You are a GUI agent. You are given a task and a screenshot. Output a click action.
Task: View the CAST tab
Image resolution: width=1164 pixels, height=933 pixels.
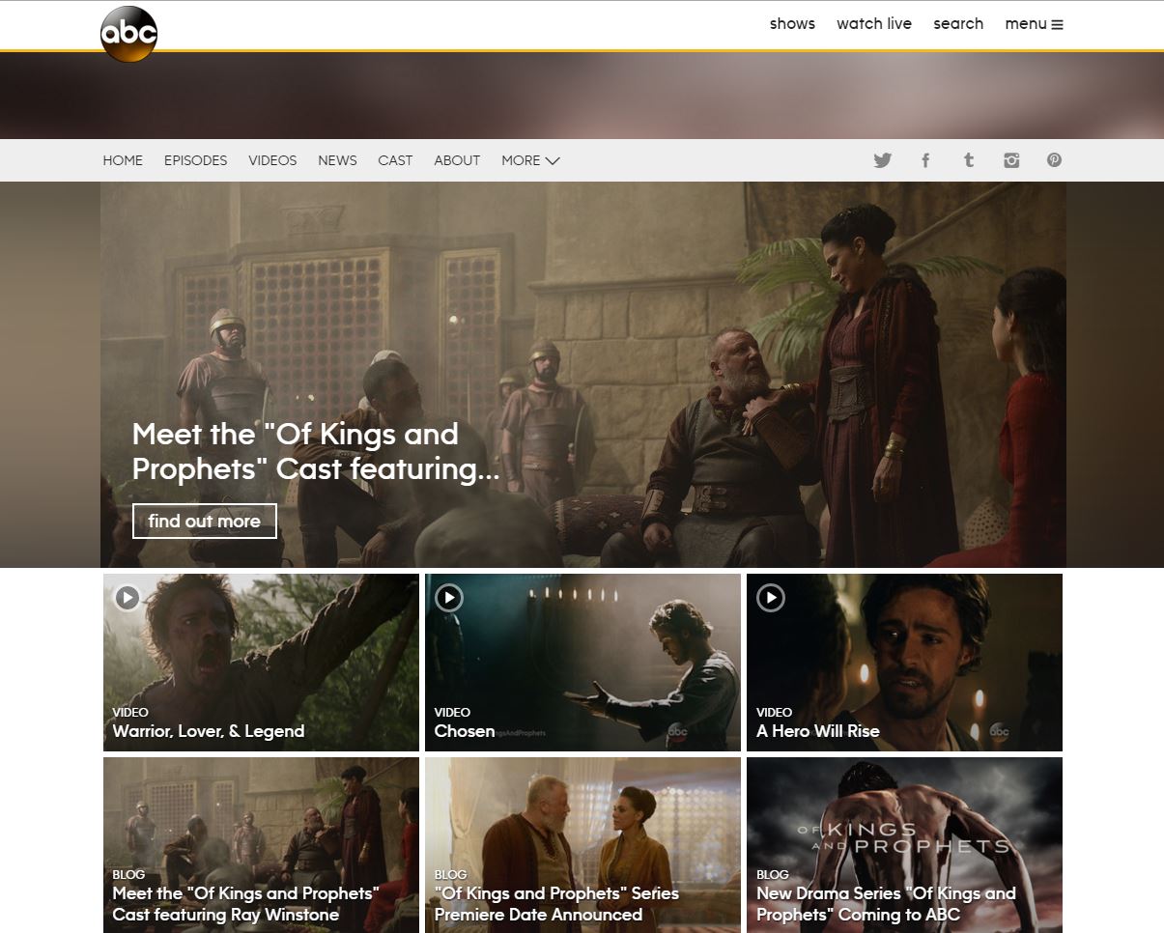[x=395, y=160]
